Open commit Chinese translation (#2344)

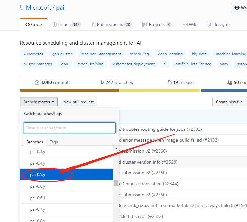click(149, 184)
